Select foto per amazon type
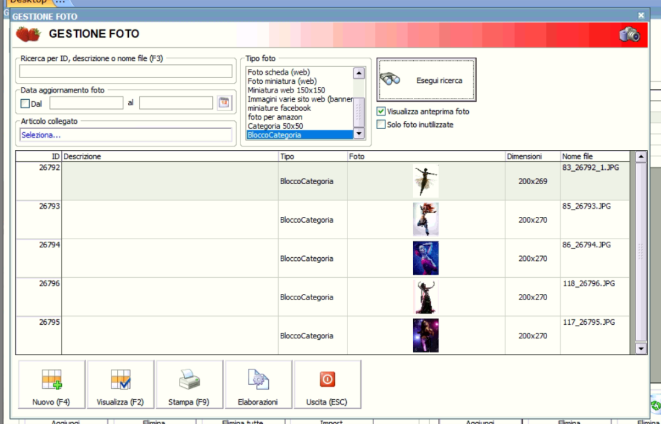 275,117
